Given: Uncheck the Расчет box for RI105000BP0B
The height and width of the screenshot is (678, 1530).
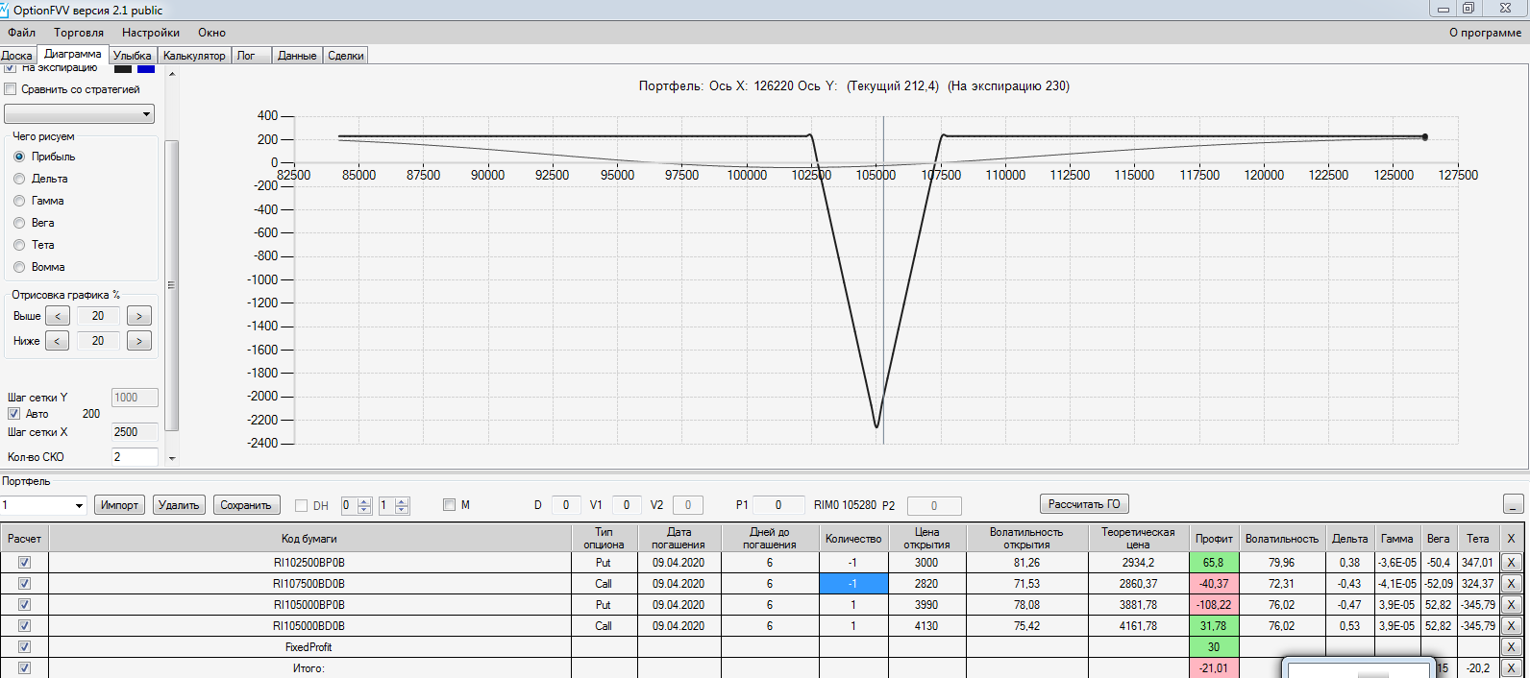Looking at the screenshot, I should point(24,605).
